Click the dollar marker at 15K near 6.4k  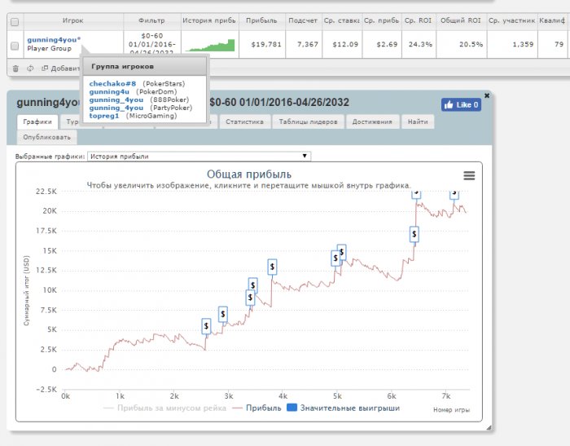point(414,234)
